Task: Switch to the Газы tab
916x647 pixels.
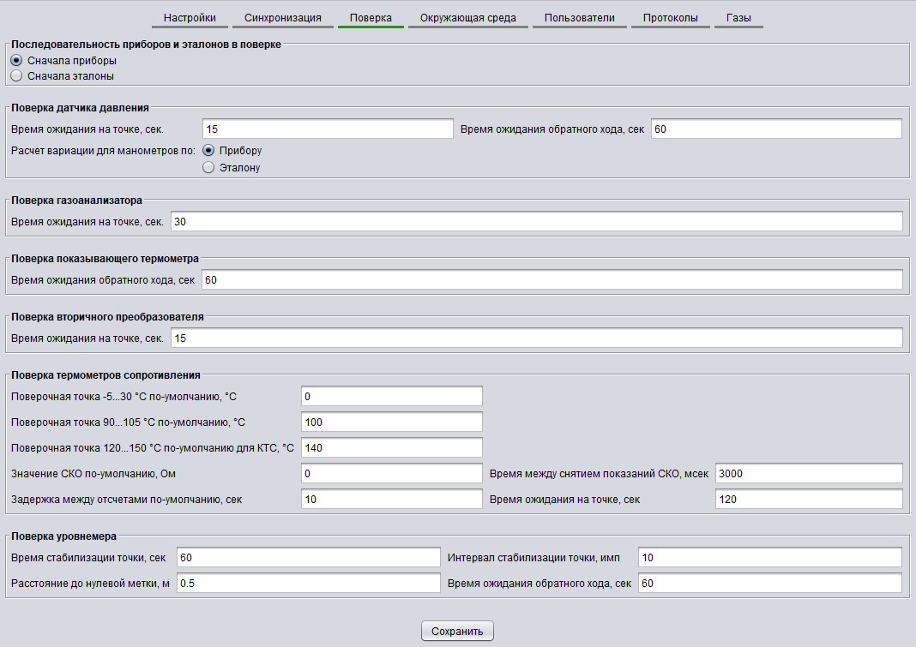Action: coord(738,17)
